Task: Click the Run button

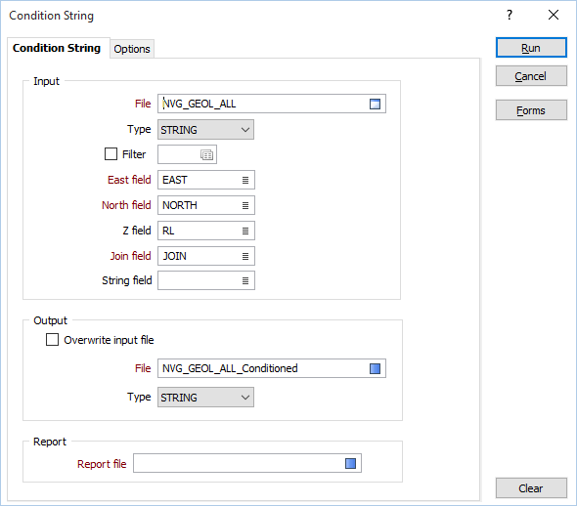Action: (x=531, y=48)
